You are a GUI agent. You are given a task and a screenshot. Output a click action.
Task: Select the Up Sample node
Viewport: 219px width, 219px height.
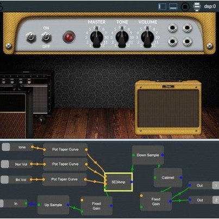pos(53,205)
